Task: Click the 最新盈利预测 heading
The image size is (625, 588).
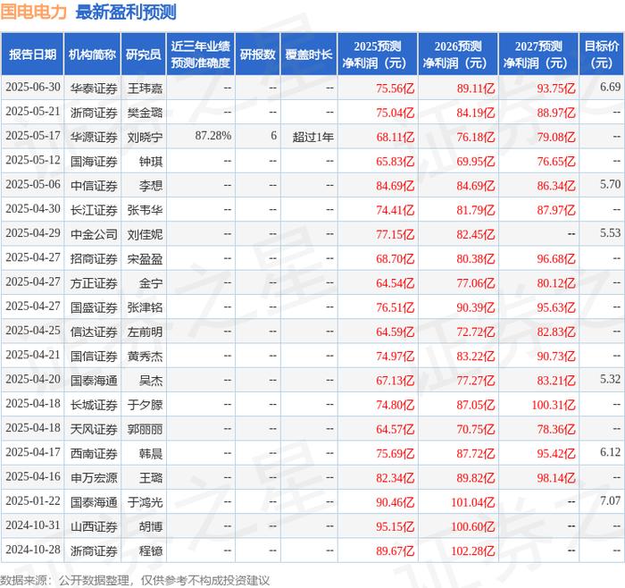Action: point(126,12)
